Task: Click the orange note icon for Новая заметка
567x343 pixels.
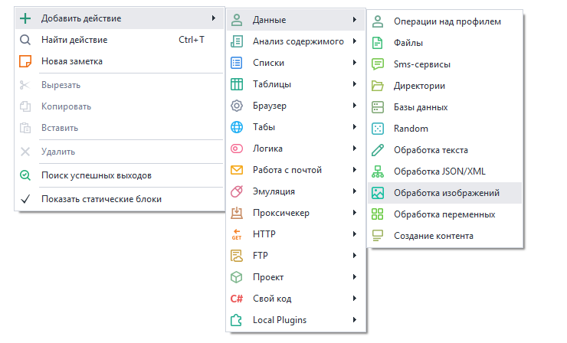Action: (x=25, y=61)
